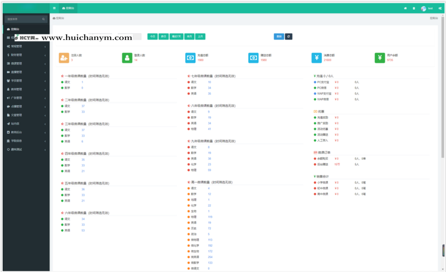Image resolution: width=446 pixels, height=272 pixels.
Task: Click the green 登录人数 user icon
Action: click(x=127, y=57)
